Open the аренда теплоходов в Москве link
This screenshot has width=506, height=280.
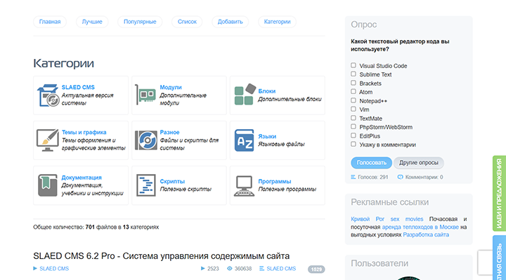(420, 227)
